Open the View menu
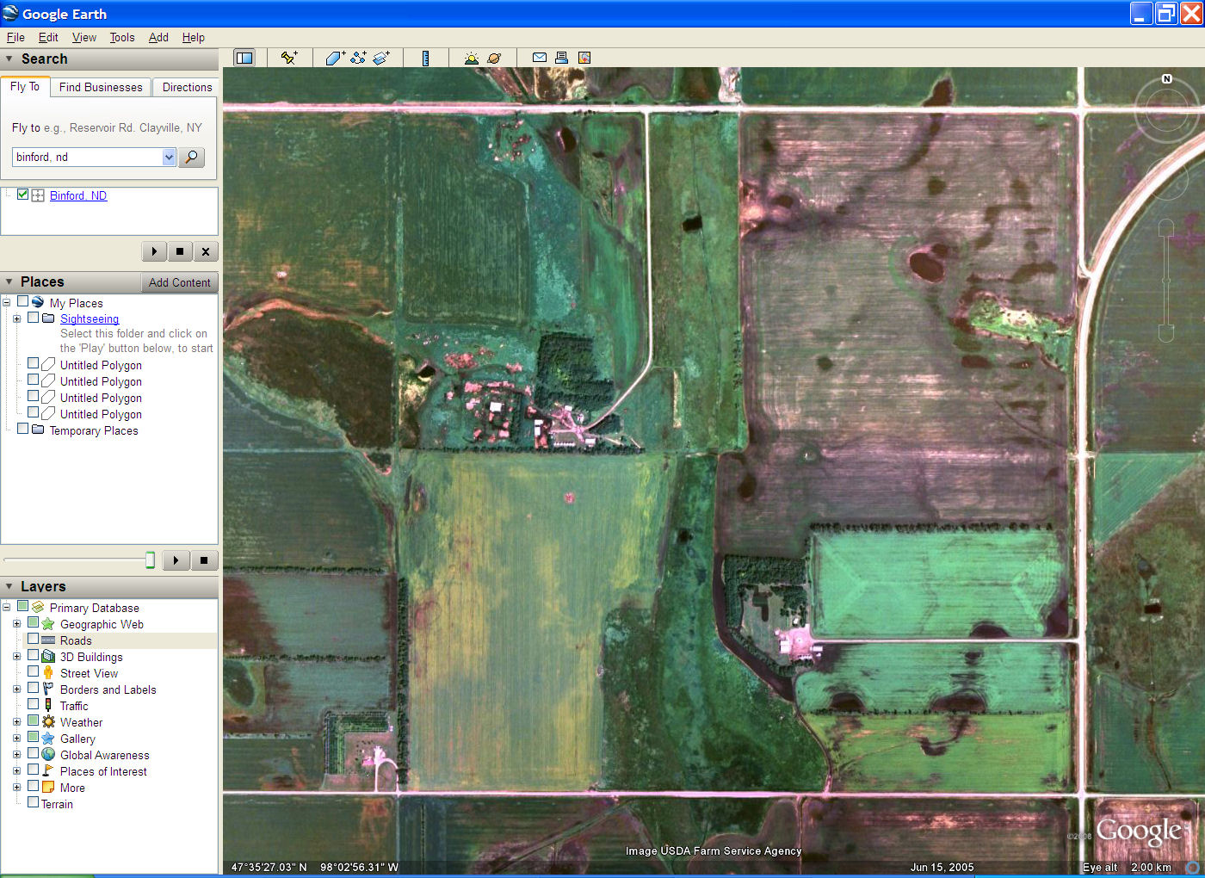Screen dimensions: 1205x878 tap(84, 37)
